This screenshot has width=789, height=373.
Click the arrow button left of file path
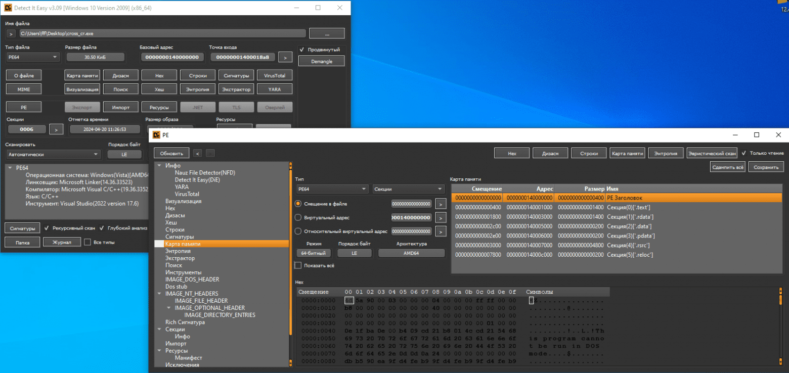tap(11, 34)
